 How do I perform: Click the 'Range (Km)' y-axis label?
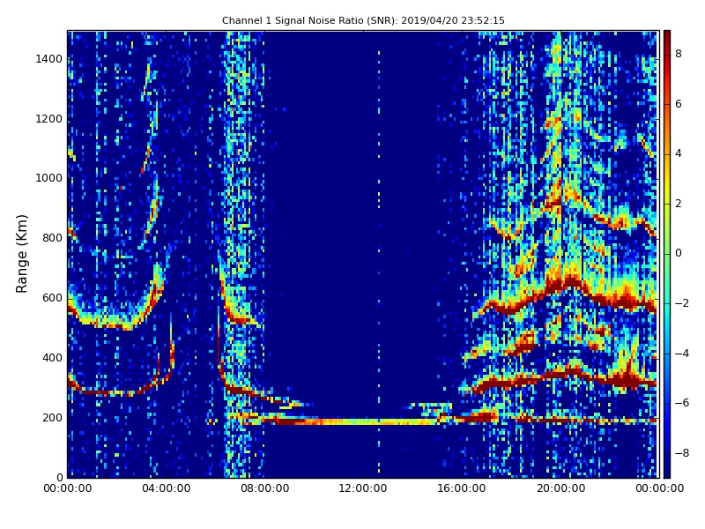21,254
